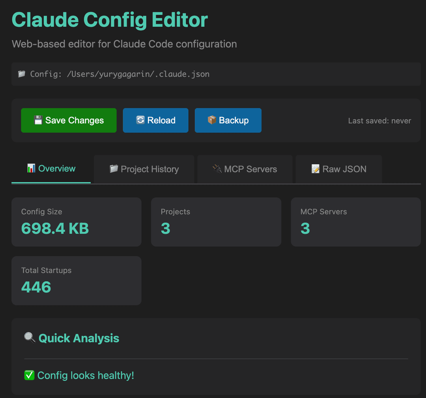Click the notepad icon on Raw JSON tab

pos(316,169)
